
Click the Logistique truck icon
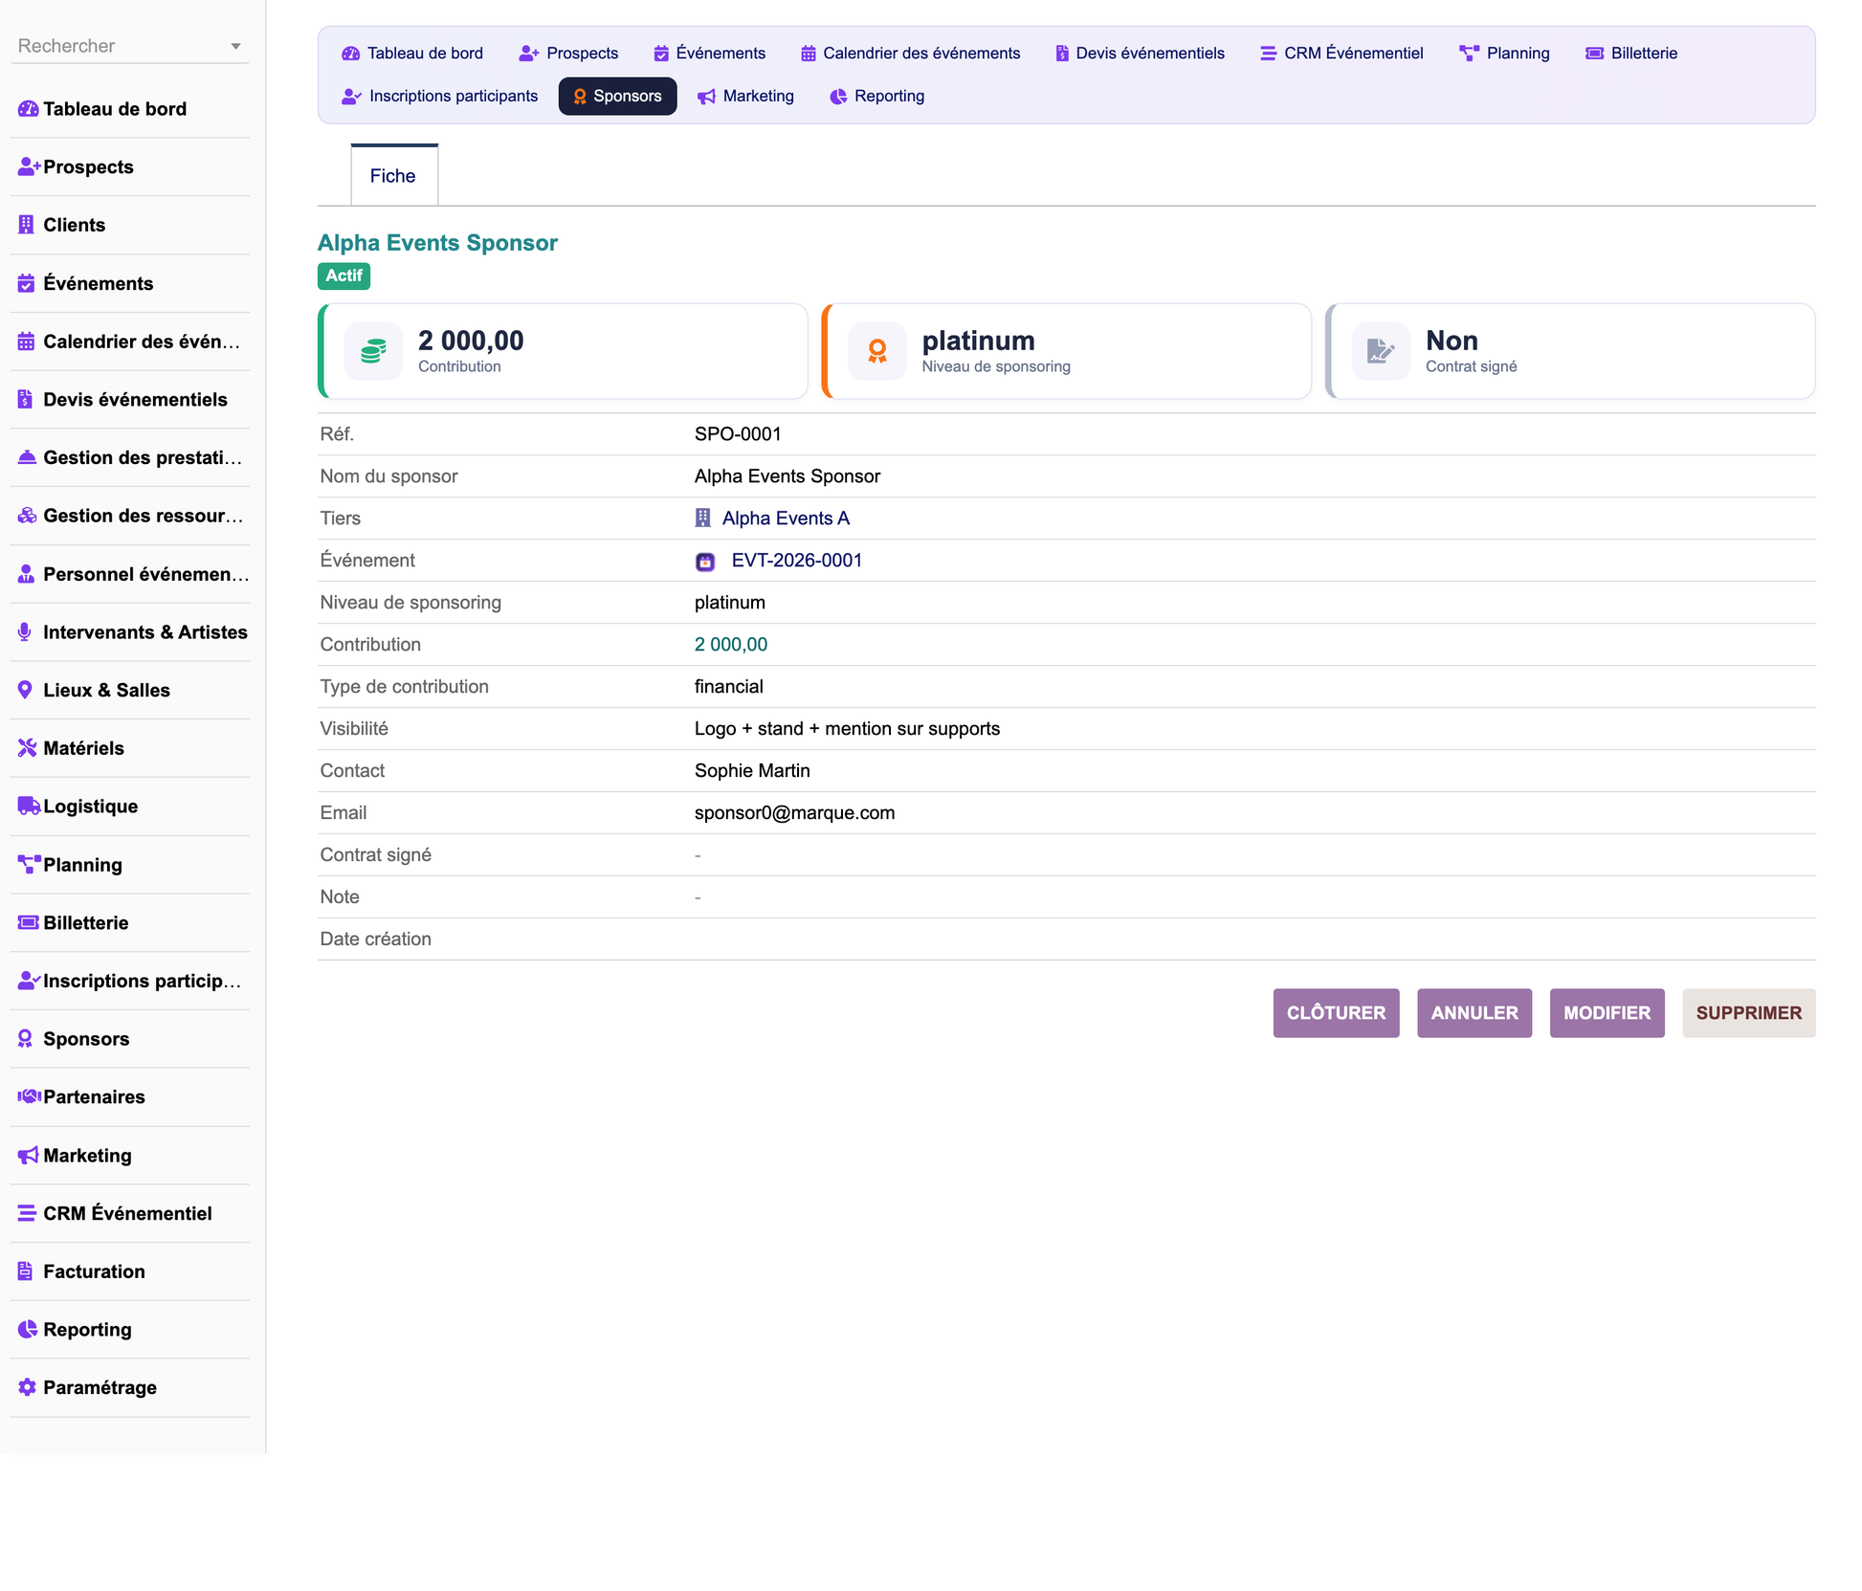tap(29, 807)
